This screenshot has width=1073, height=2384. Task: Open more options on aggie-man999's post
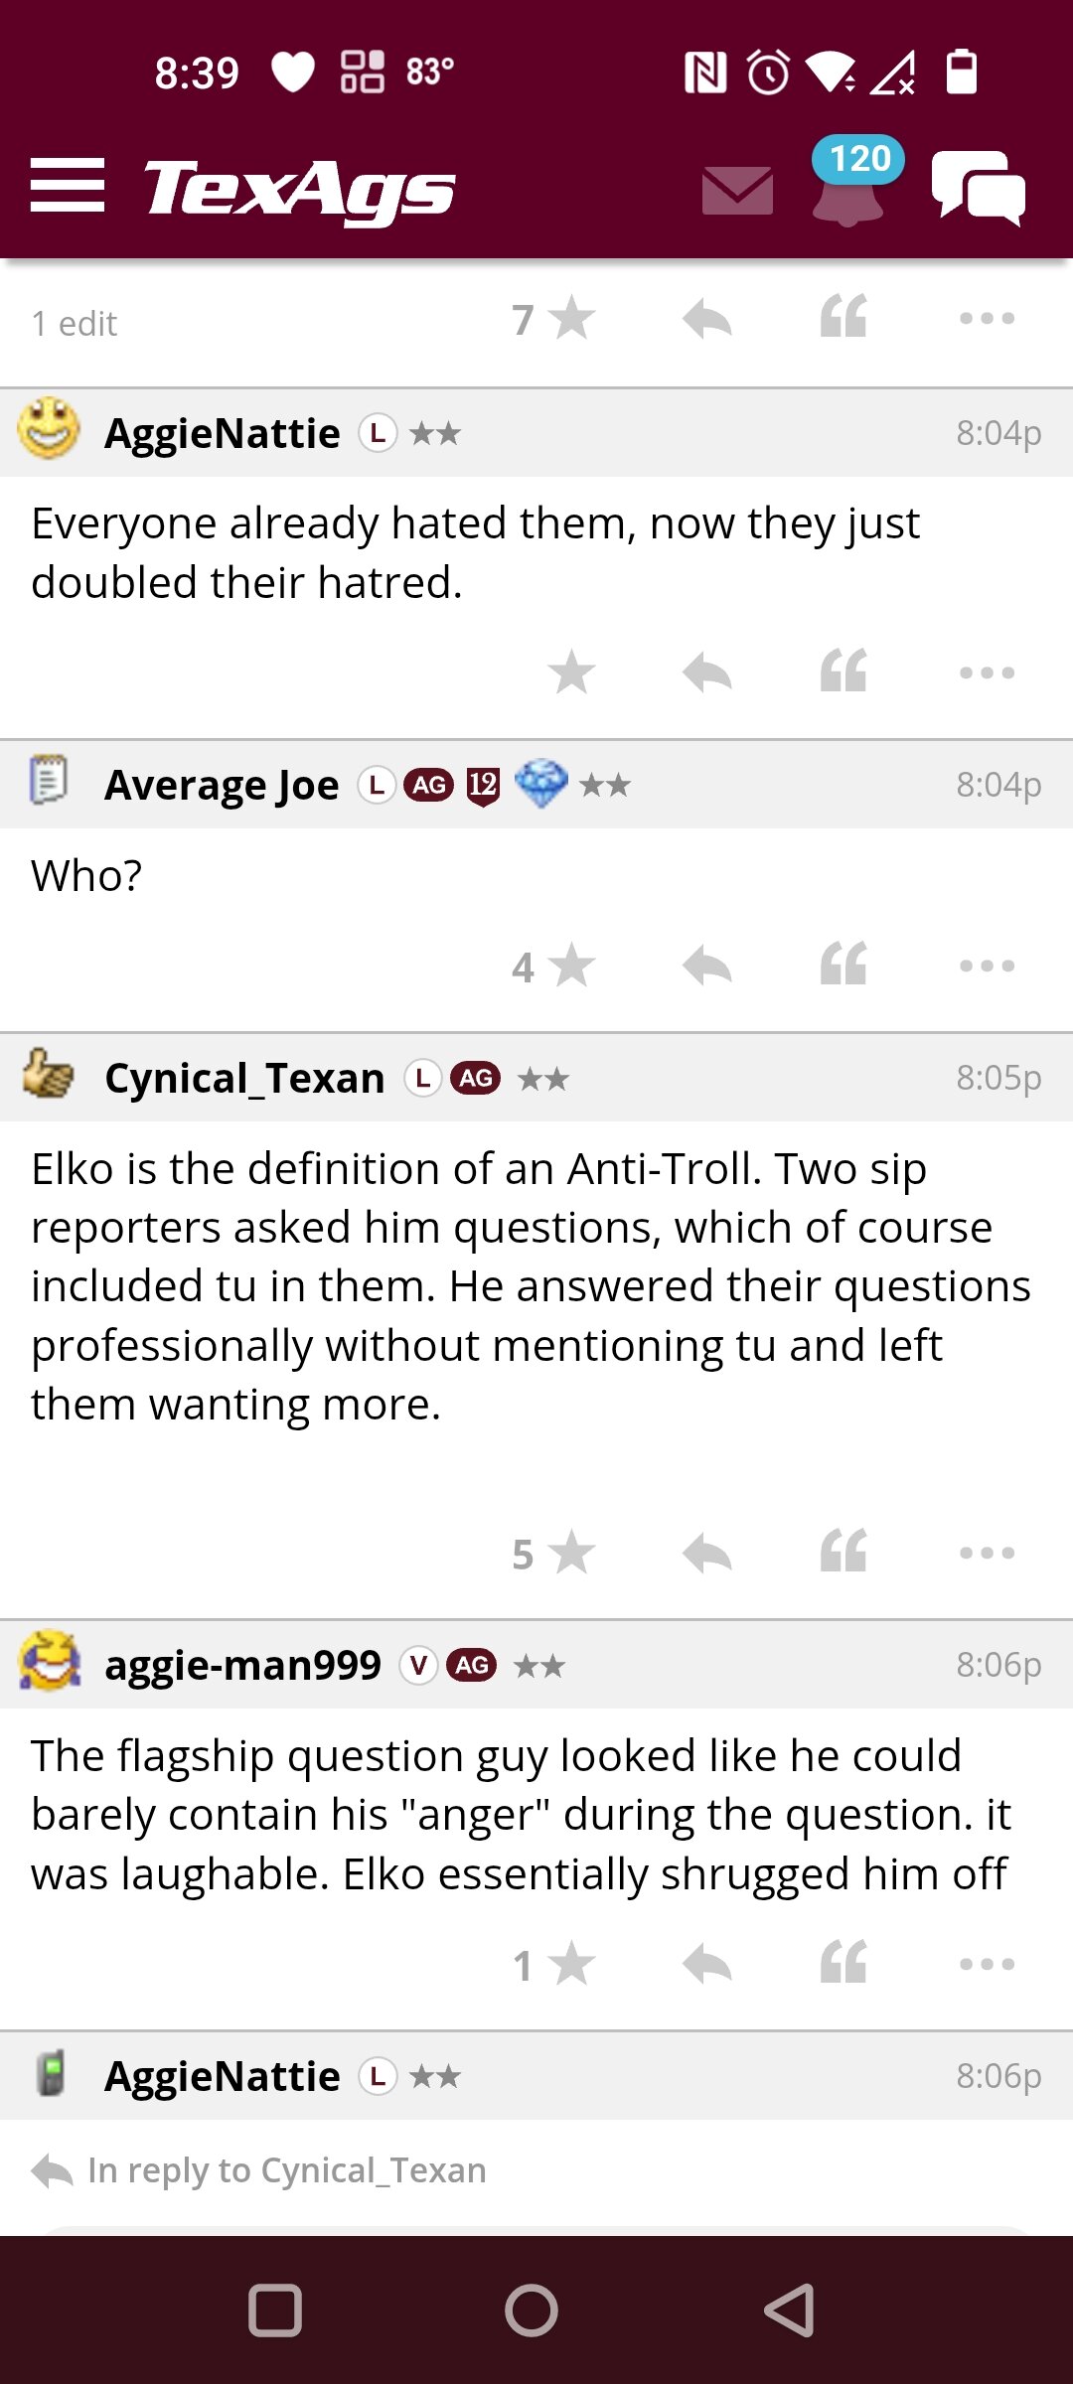[x=988, y=1964]
